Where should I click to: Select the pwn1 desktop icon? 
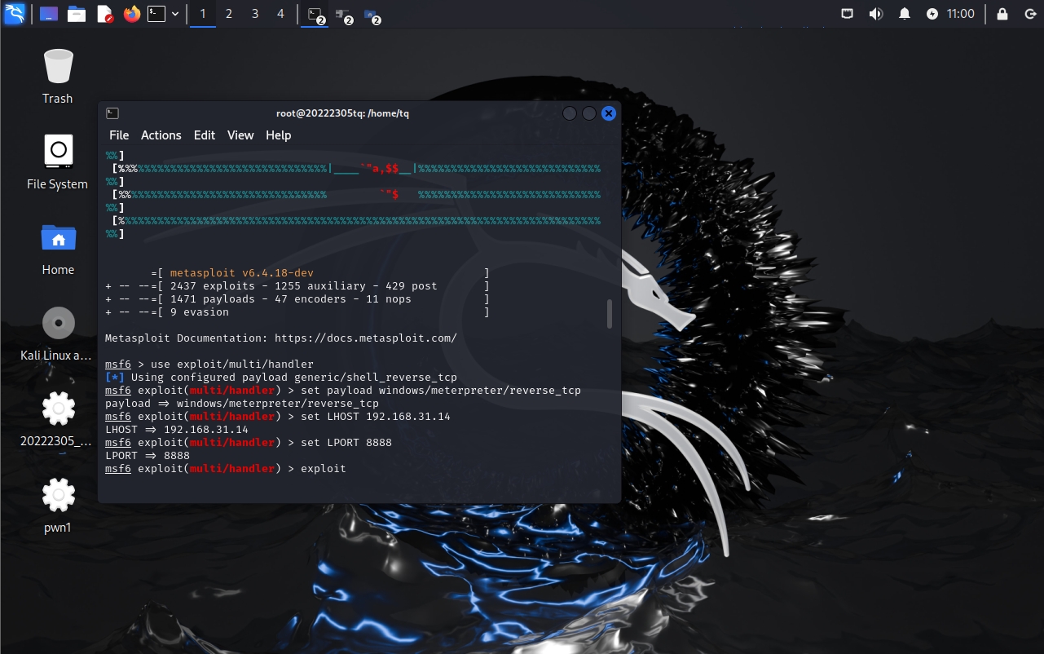coord(58,505)
